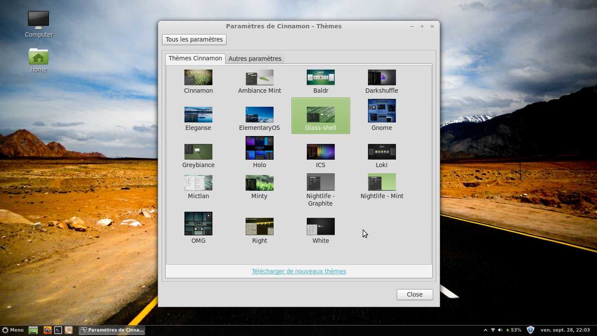Open the Menu button in the panel
This screenshot has height=336, width=597.
coord(13,330)
